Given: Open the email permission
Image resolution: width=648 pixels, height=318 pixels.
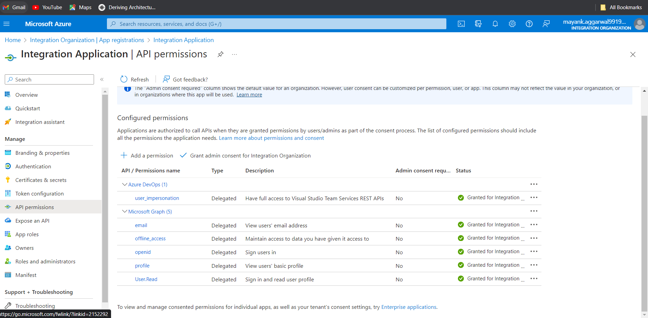Looking at the screenshot, I should pyautogui.click(x=141, y=225).
